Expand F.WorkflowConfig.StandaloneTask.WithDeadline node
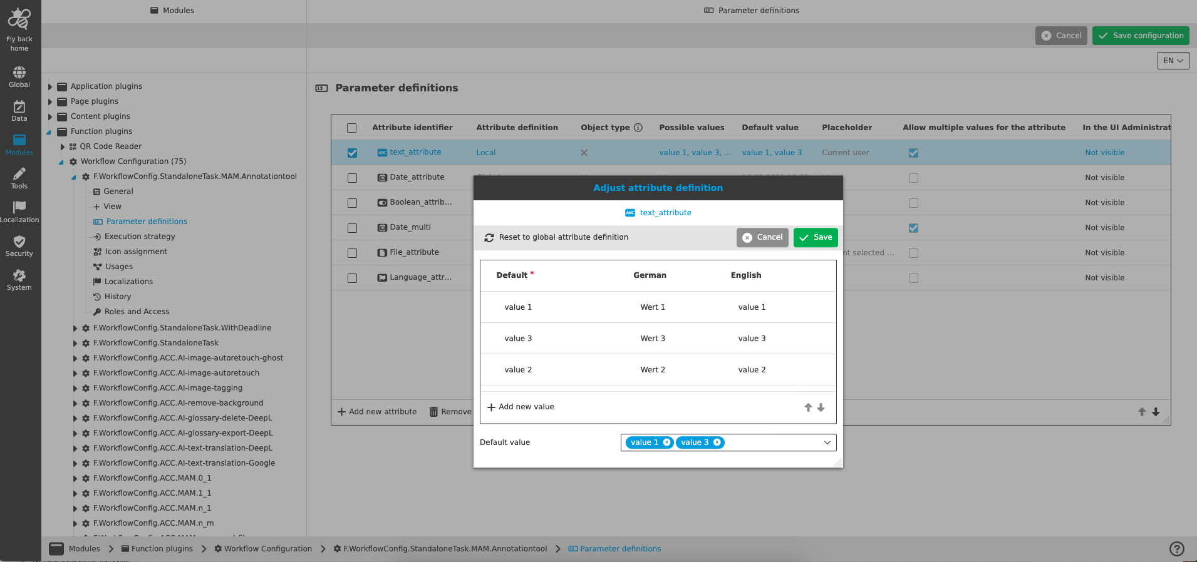1197x562 pixels. tap(75, 328)
